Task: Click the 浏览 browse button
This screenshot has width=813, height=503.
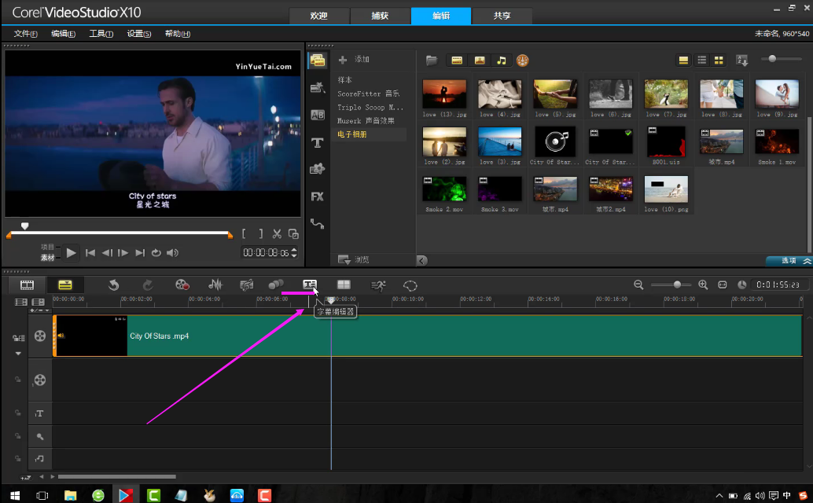Action: 354,259
